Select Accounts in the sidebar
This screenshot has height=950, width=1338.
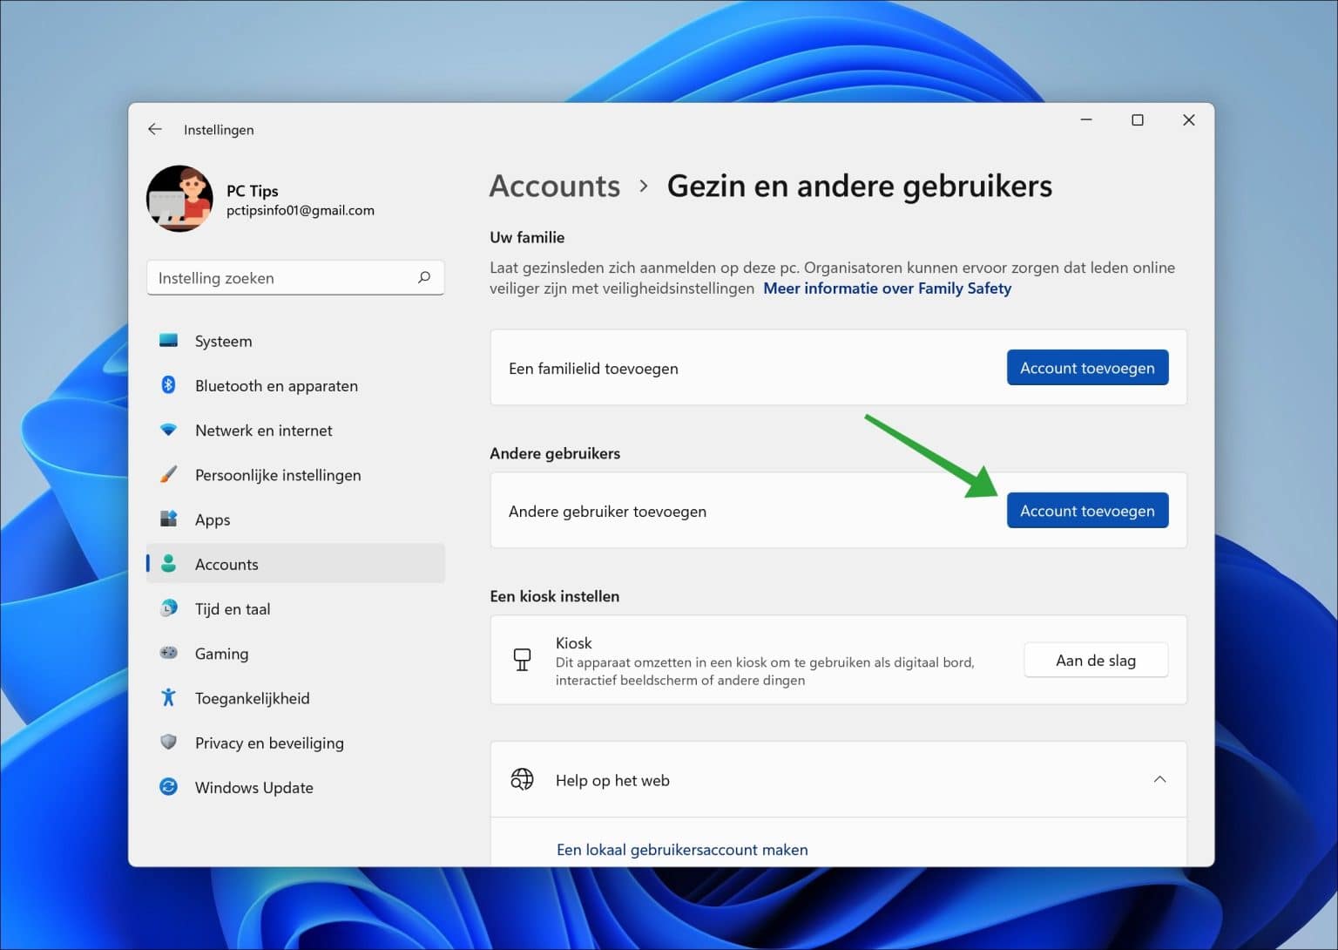(x=226, y=564)
